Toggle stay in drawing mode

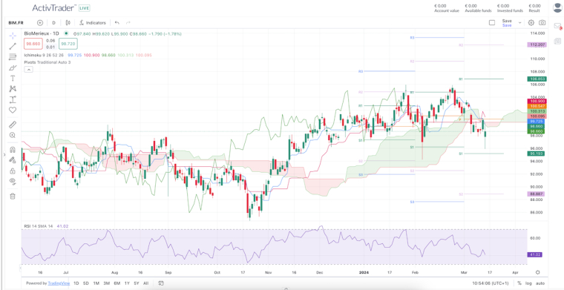click(13, 160)
